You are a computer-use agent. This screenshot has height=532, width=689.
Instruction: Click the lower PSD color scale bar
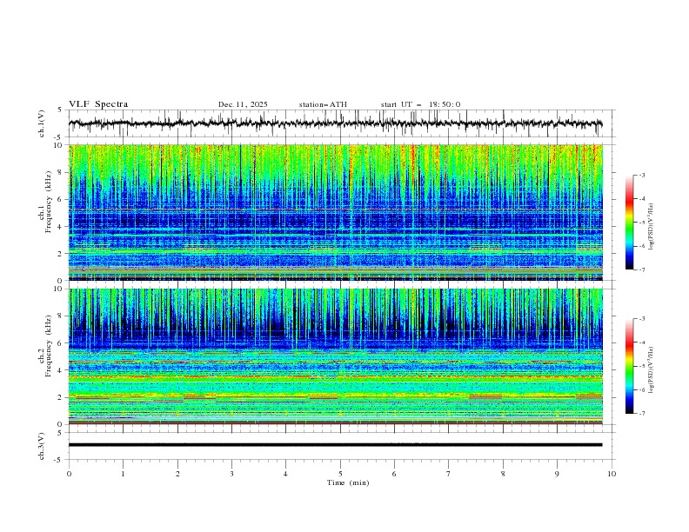point(630,366)
